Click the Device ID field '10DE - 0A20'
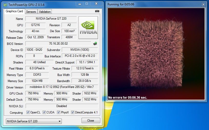 [34, 50]
